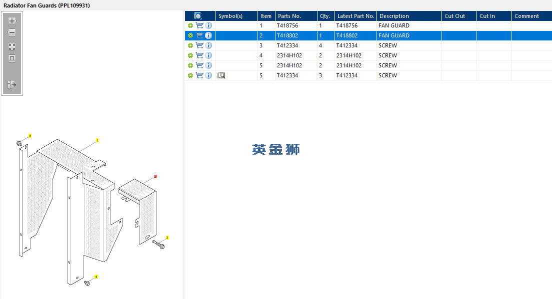Select red callout 2 on the diagram
Screen dimensions: 552x299
(x=155, y=177)
